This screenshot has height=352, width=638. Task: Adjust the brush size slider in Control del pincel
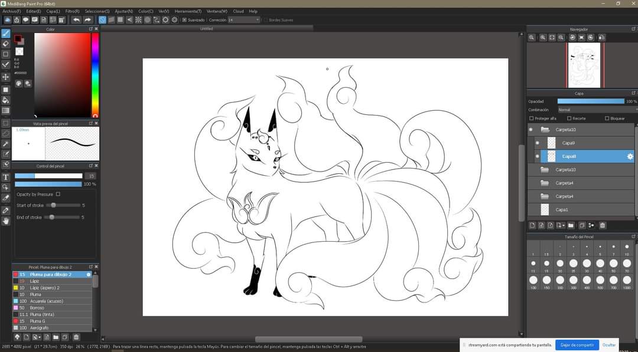48,176
